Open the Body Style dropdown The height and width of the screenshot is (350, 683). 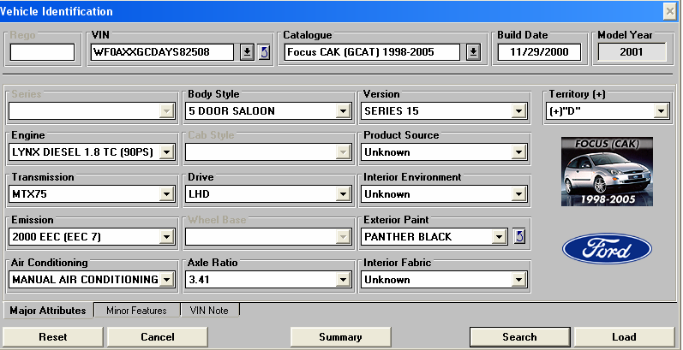343,111
